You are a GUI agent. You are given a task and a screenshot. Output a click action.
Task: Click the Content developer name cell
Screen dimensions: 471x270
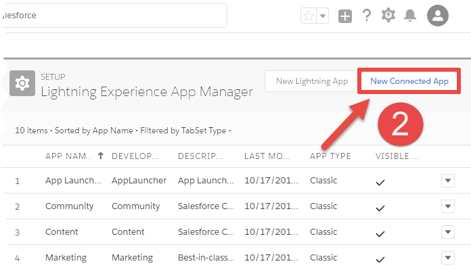pos(128,232)
